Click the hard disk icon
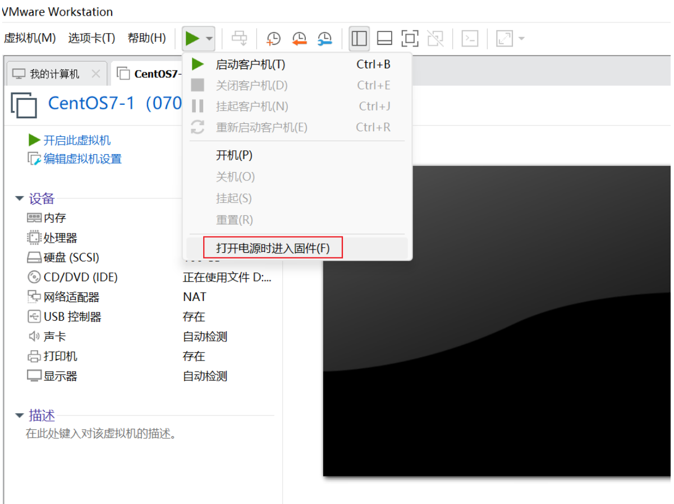The image size is (674, 504). point(34,258)
